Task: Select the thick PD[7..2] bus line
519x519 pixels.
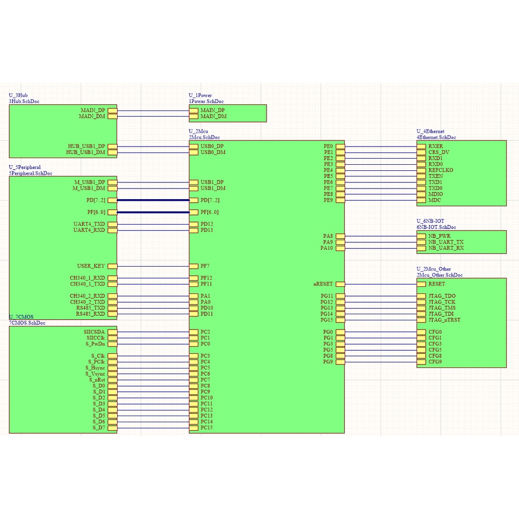Action: (153, 200)
